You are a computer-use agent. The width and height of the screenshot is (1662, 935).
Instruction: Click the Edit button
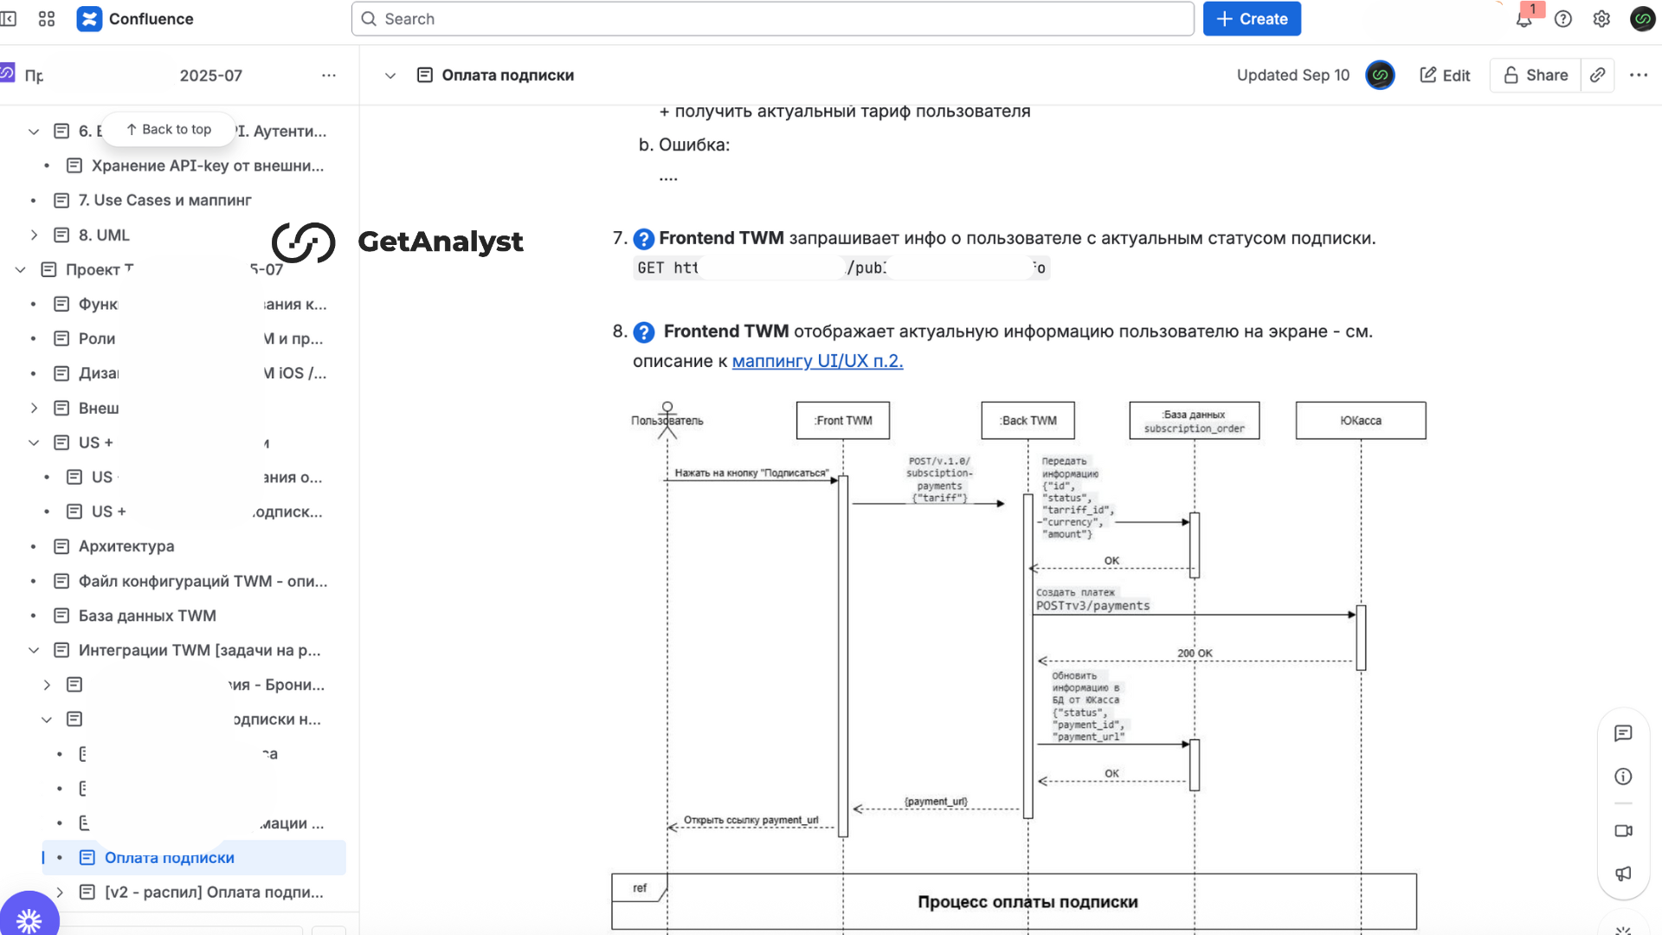pyautogui.click(x=1445, y=75)
